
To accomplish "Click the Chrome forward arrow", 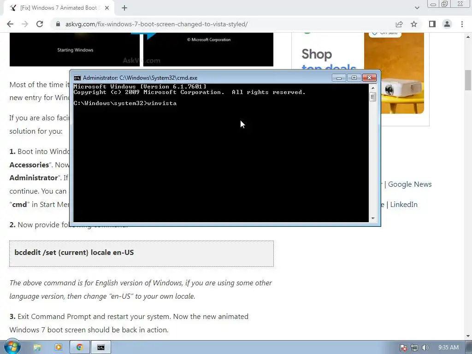I will point(25,24).
